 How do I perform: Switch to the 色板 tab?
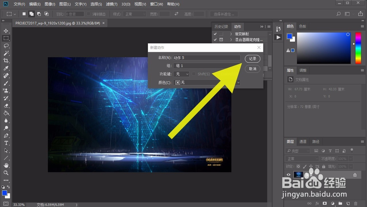coord(302,26)
